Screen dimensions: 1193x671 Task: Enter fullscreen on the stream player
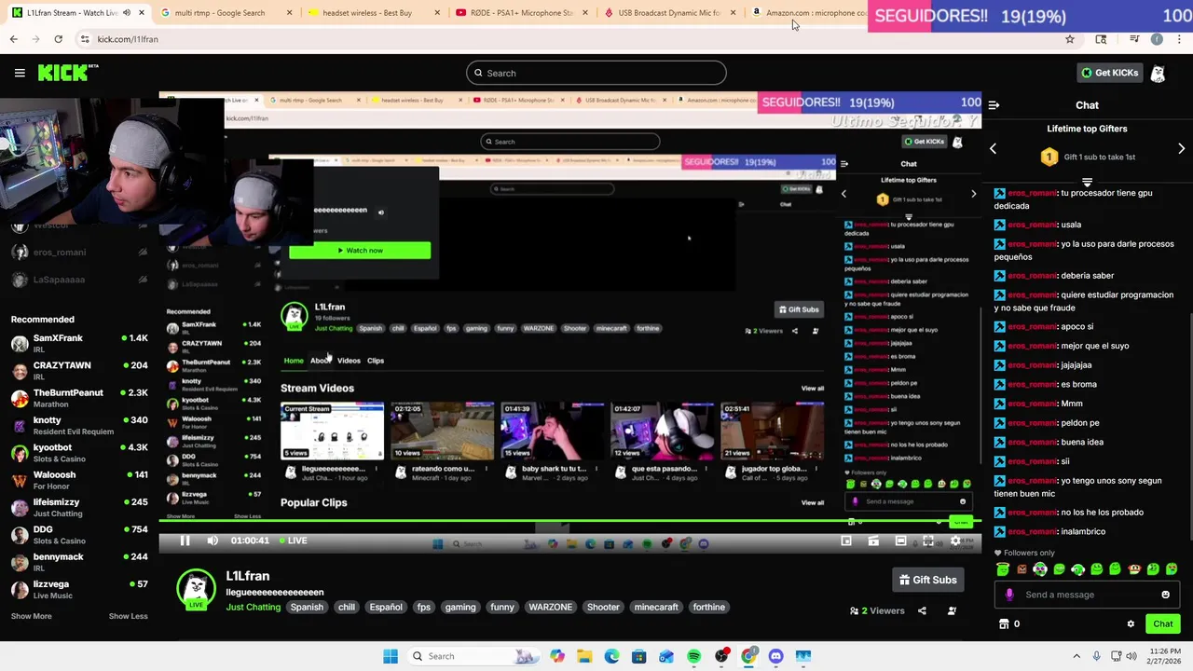[927, 541]
